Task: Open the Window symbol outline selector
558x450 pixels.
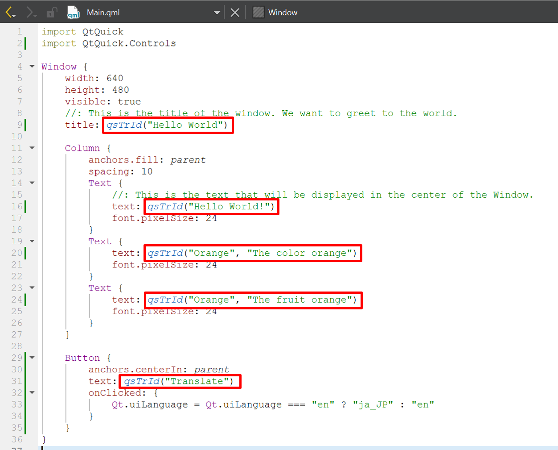Action: (283, 12)
